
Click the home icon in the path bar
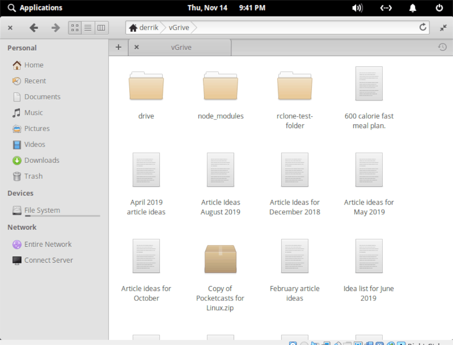click(133, 28)
